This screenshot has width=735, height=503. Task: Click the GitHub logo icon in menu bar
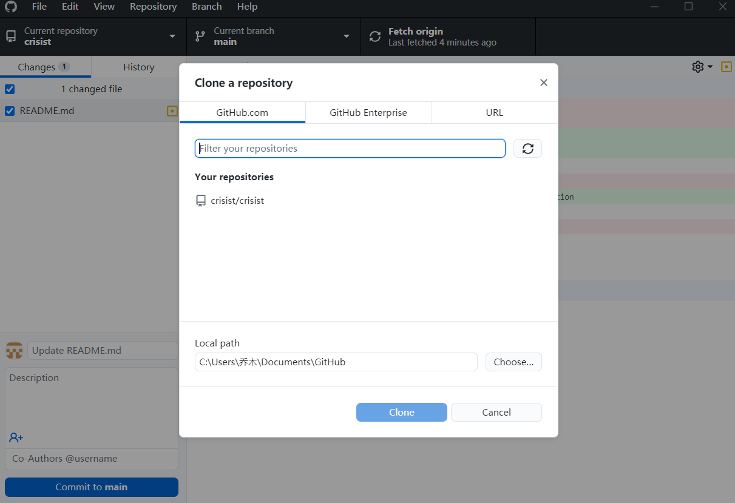(x=11, y=7)
